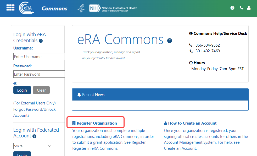Click the phone icon in the top bar
Screen dimensions: 257x156
click(241, 8)
